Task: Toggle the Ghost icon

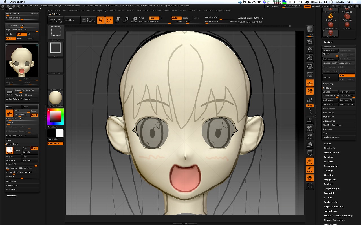Action: pyautogui.click(x=310, y=170)
